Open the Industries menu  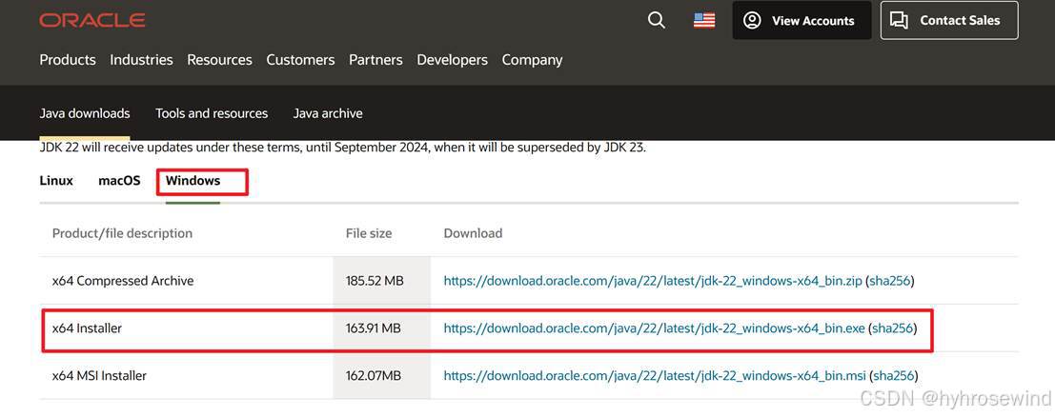pos(141,60)
